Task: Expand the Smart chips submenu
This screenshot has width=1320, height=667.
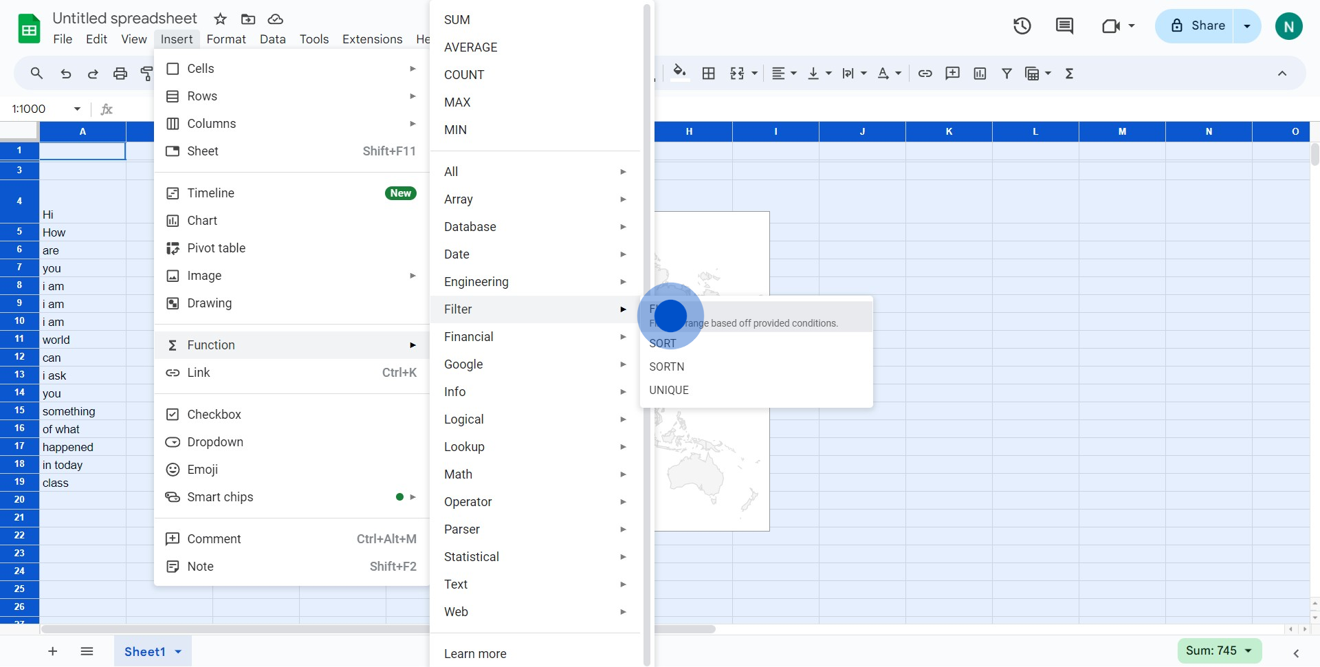Action: [291, 497]
